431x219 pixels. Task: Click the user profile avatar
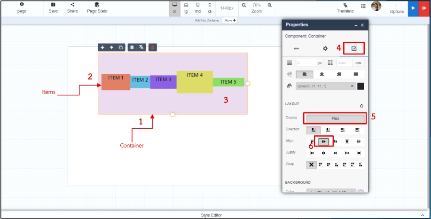[x=376, y=6]
